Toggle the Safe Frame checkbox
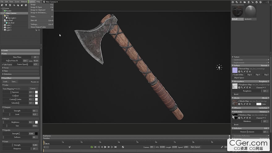This screenshot has width=272, height=153. click(x=2, y=65)
